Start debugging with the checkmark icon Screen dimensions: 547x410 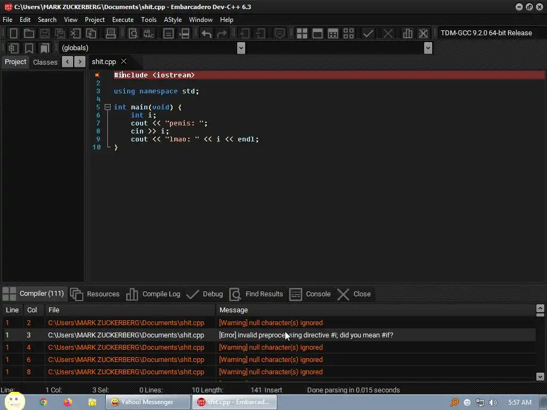tap(368, 34)
